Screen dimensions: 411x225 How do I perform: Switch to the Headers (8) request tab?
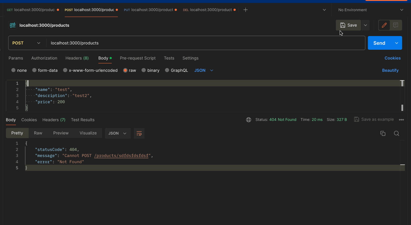[x=77, y=58]
